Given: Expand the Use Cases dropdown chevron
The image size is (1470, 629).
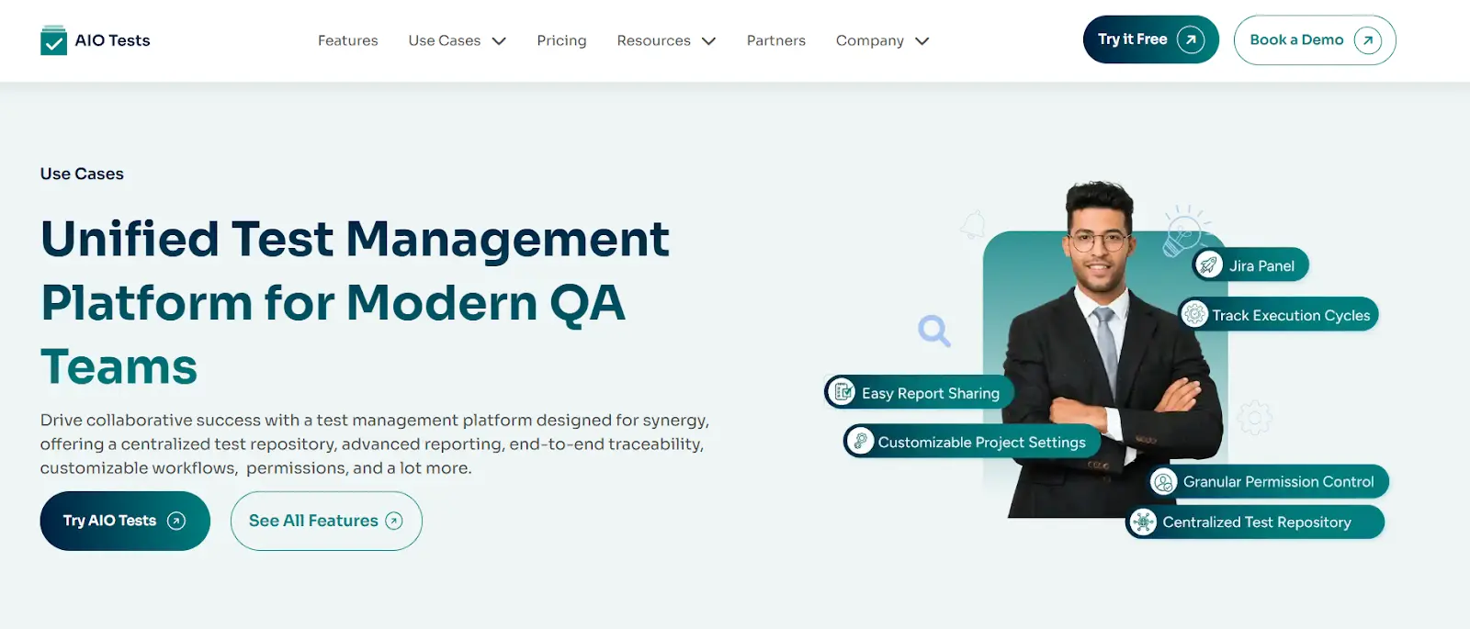Looking at the screenshot, I should [499, 40].
